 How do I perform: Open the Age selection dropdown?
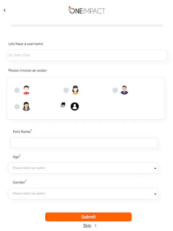click(83, 168)
